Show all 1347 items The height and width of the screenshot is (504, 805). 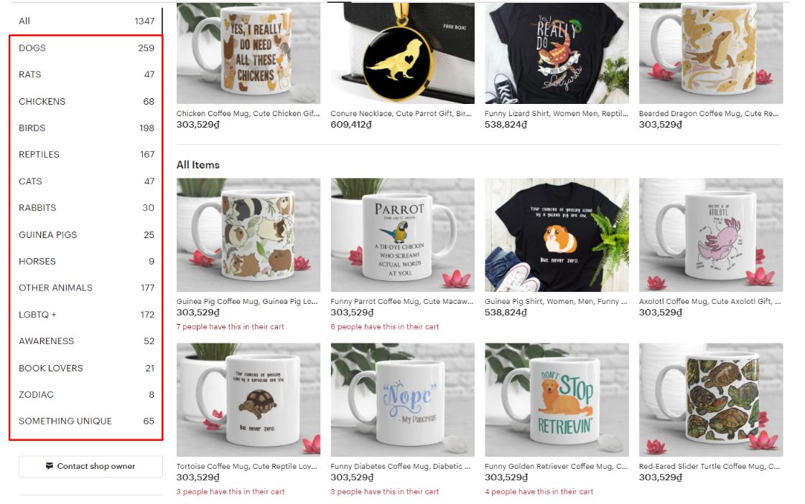pos(86,21)
